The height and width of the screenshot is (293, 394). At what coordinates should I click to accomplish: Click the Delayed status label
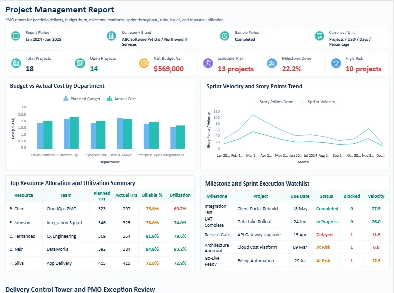(x=324, y=235)
